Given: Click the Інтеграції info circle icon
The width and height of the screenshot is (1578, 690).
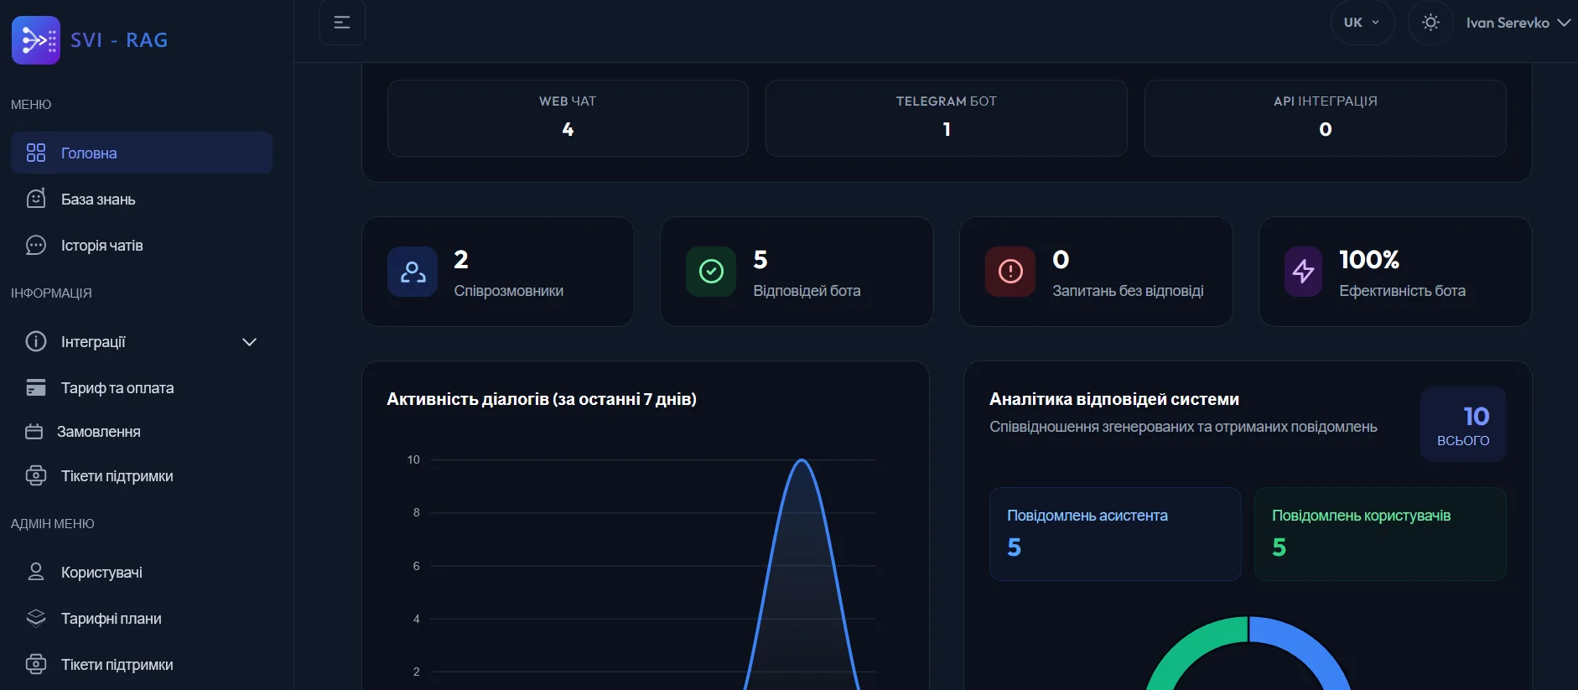Looking at the screenshot, I should click(x=36, y=342).
